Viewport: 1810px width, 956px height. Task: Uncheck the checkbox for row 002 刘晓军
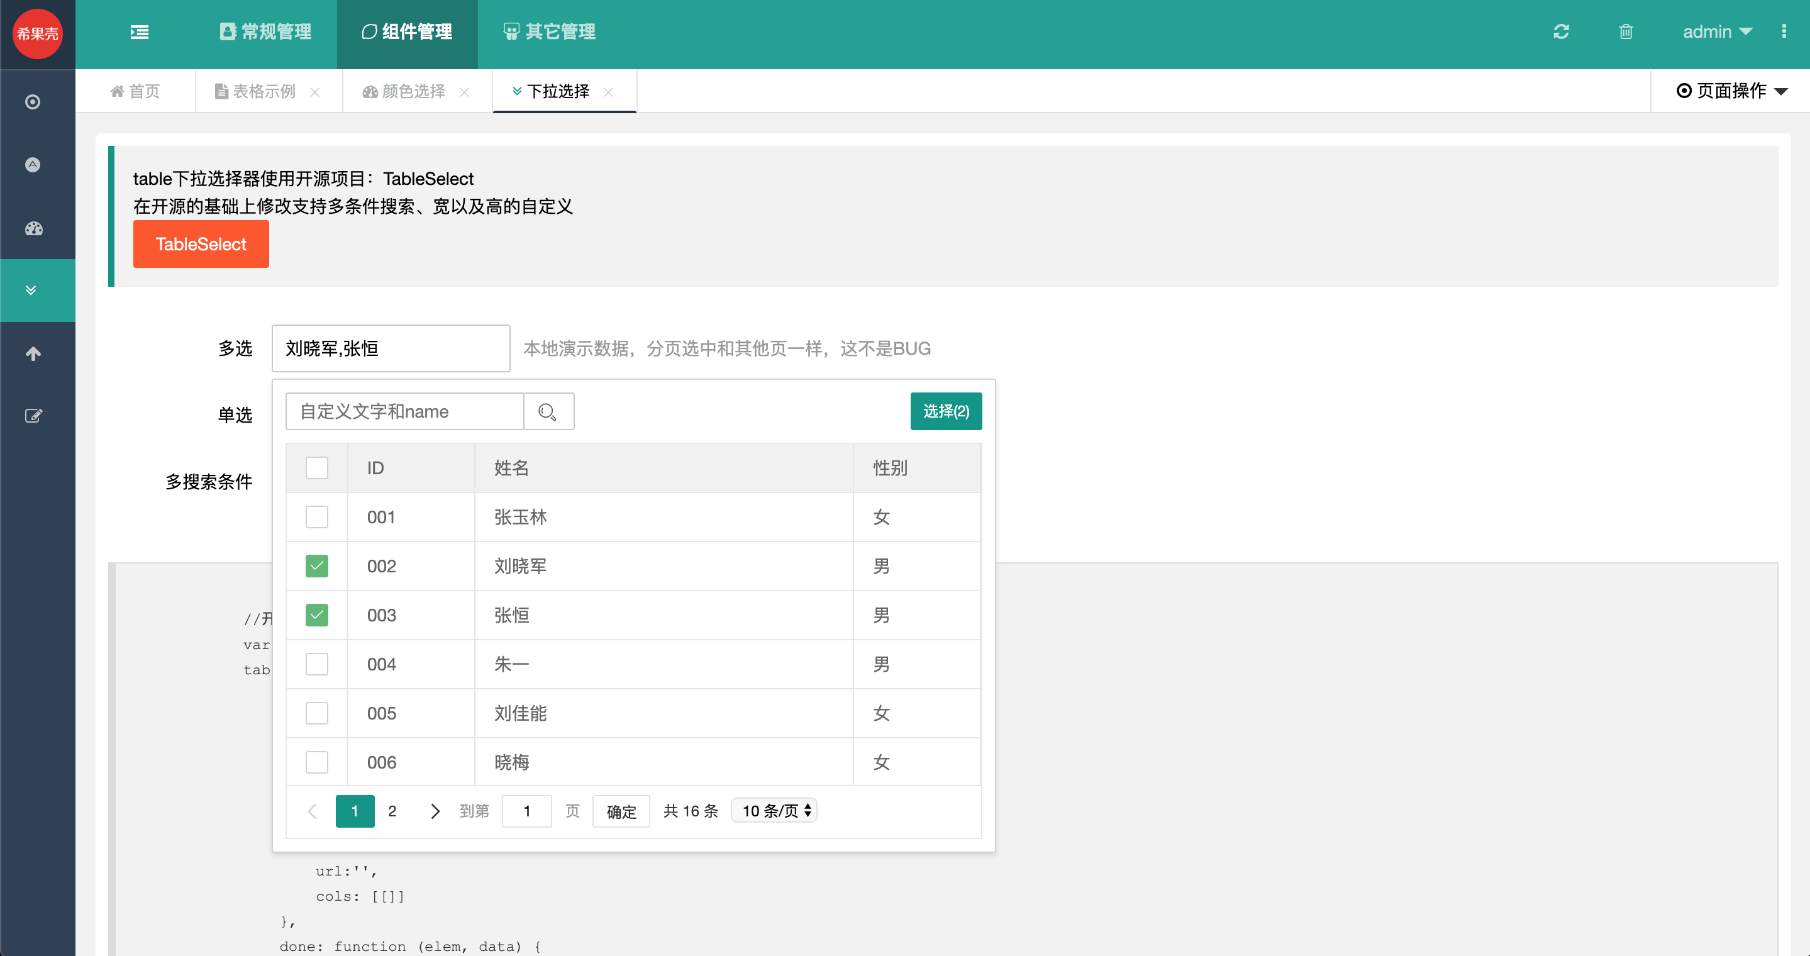coord(317,566)
